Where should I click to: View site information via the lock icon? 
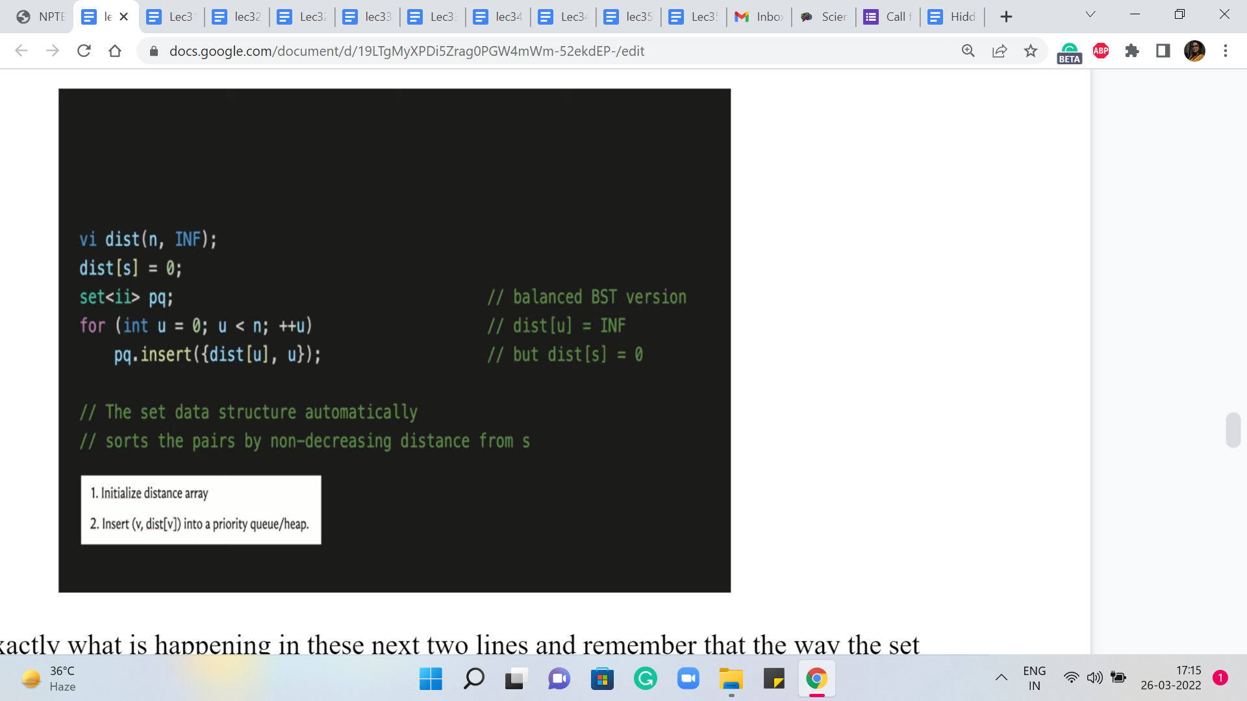pos(154,51)
